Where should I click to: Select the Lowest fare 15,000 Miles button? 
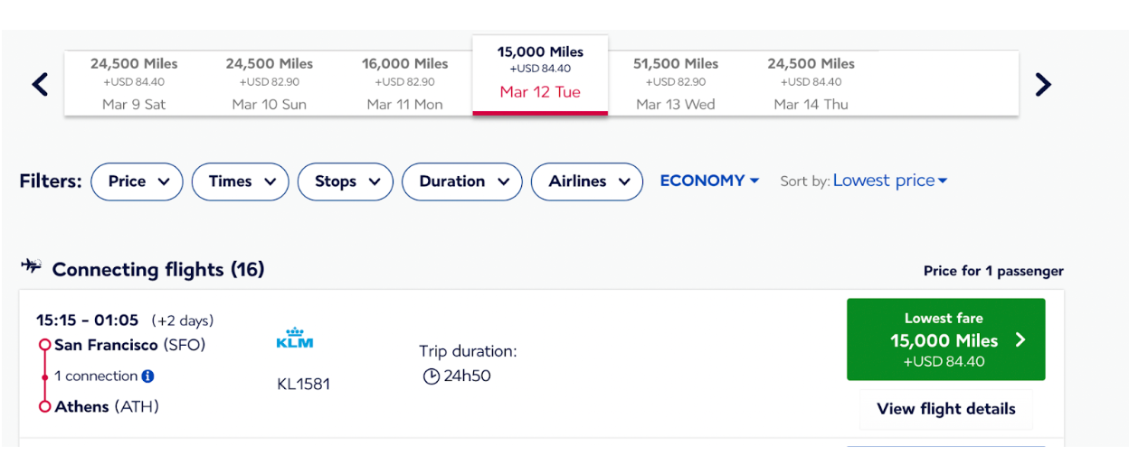tap(945, 339)
